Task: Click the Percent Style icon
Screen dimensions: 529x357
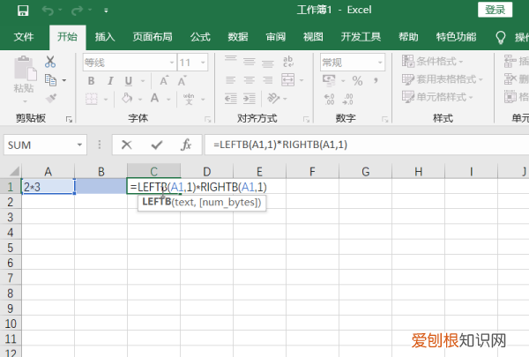Action: (357, 80)
